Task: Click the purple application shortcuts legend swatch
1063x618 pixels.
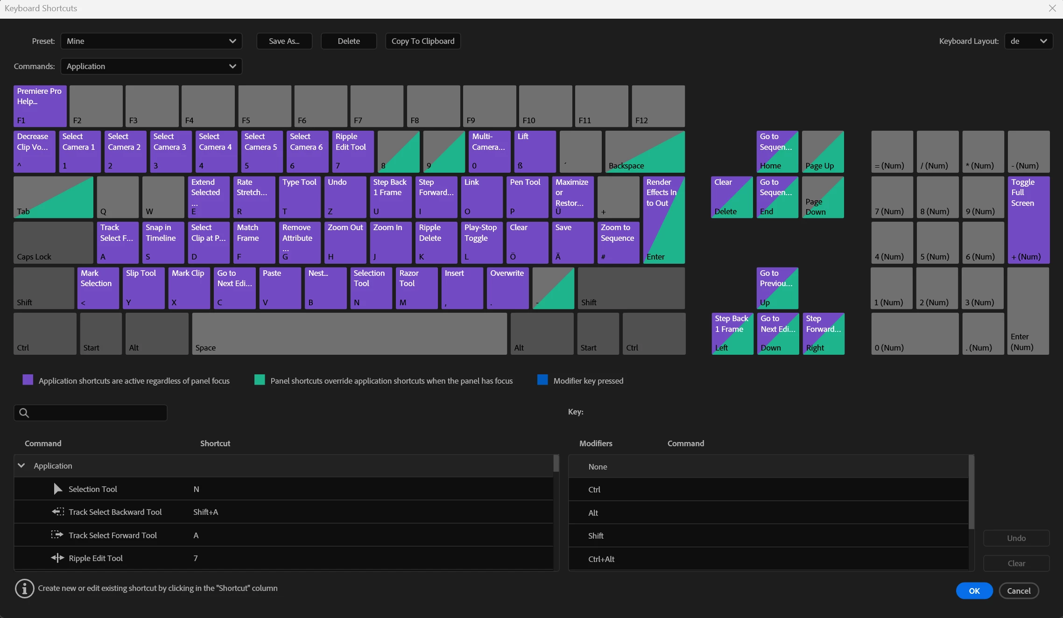Action: coord(28,380)
